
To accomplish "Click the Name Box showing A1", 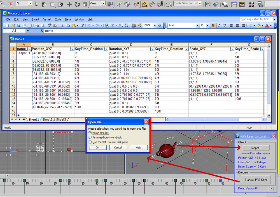I will tap(14, 31).
